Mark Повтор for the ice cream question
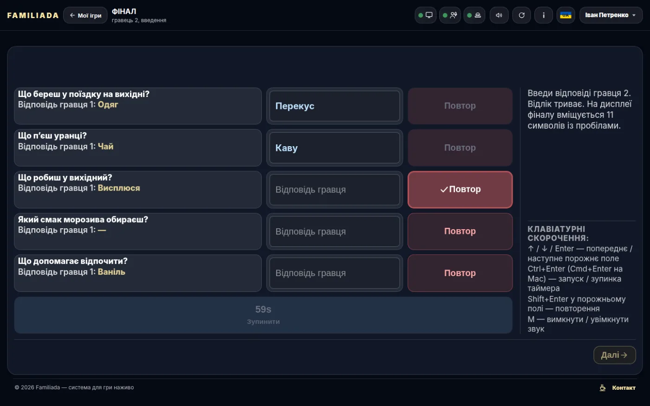The width and height of the screenshot is (650, 406). point(460,231)
